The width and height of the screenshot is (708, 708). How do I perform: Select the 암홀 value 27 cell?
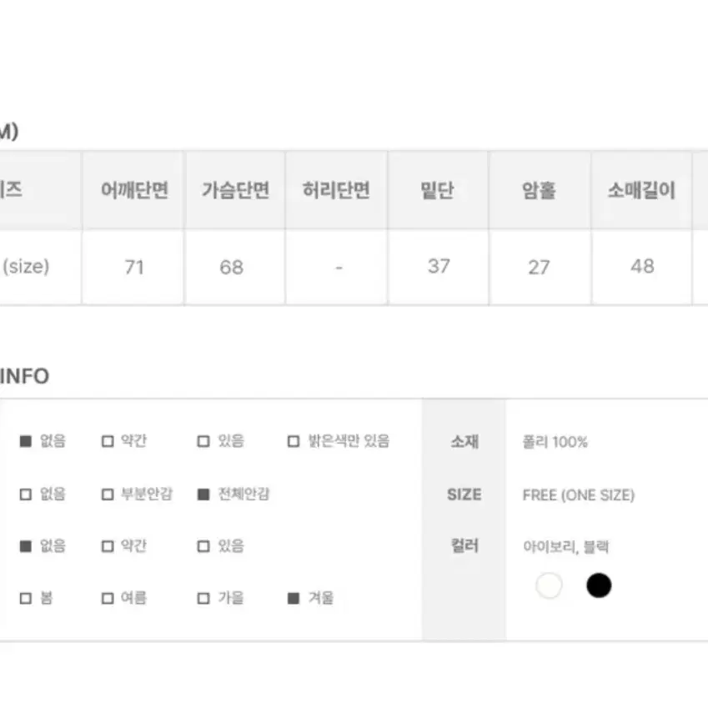[540, 267]
